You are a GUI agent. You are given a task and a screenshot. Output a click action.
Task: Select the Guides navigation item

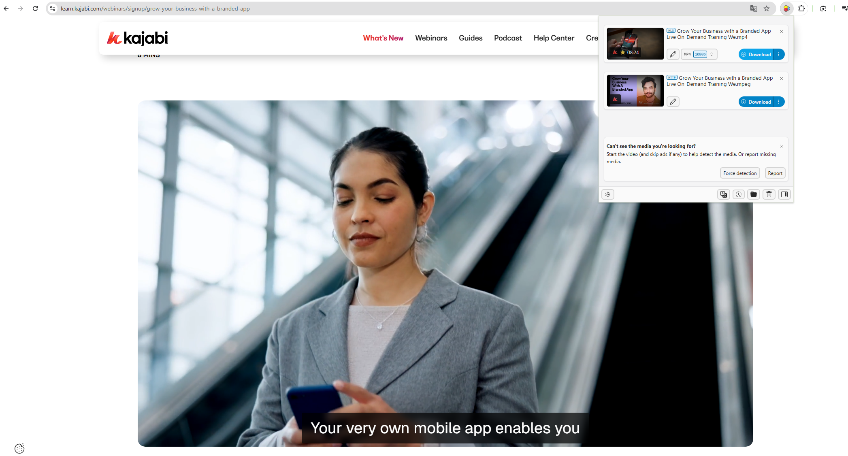click(x=470, y=38)
